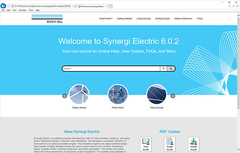Click the tower worker What's New thumbnail
240x153 pixels.
click(x=118, y=94)
